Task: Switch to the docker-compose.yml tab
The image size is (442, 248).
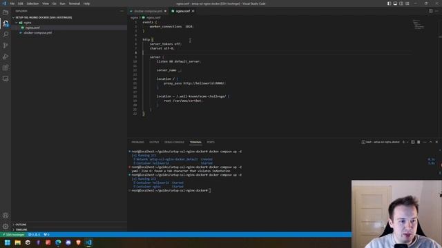Action: pyautogui.click(x=148, y=11)
